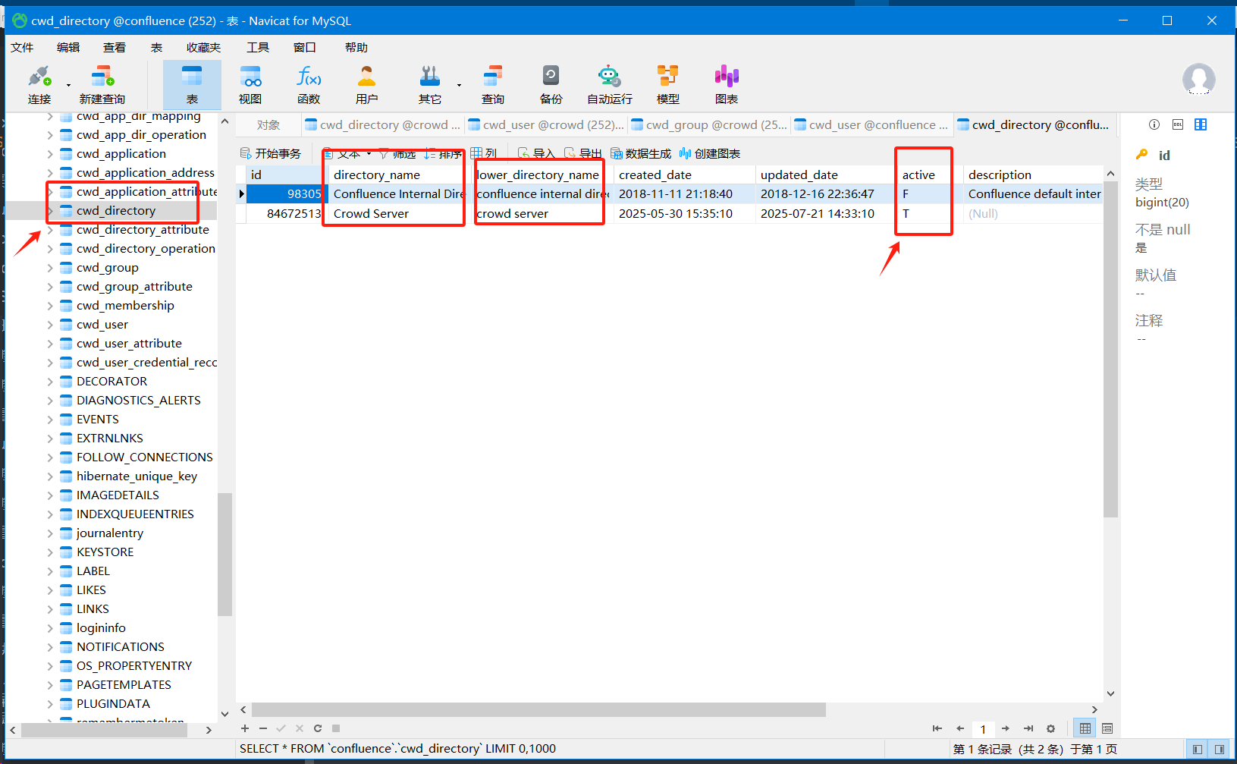This screenshot has width=1237, height=764.
Task: Open the 图表 (Charts) tool
Action: point(727,84)
